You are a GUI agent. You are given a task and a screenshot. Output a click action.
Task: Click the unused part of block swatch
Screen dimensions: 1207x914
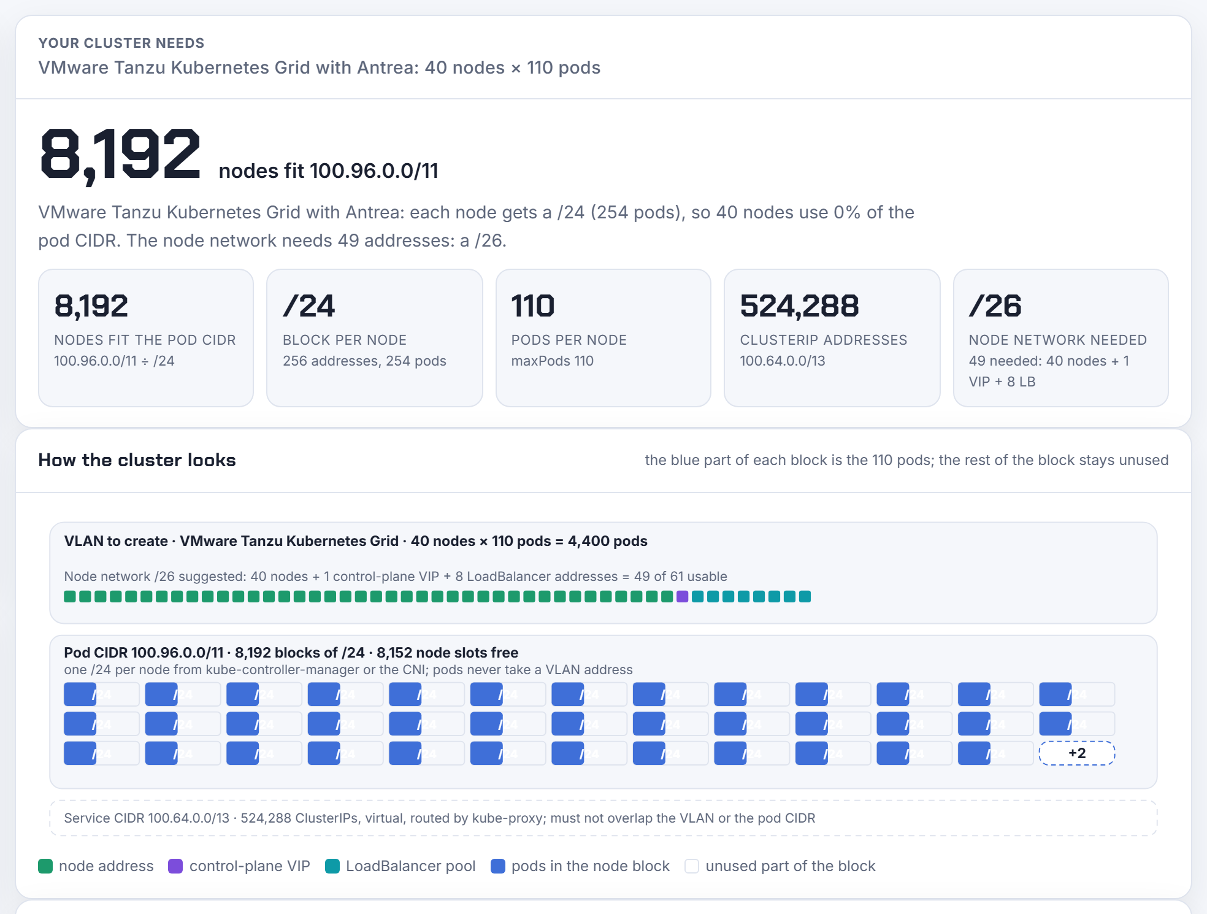[692, 866]
